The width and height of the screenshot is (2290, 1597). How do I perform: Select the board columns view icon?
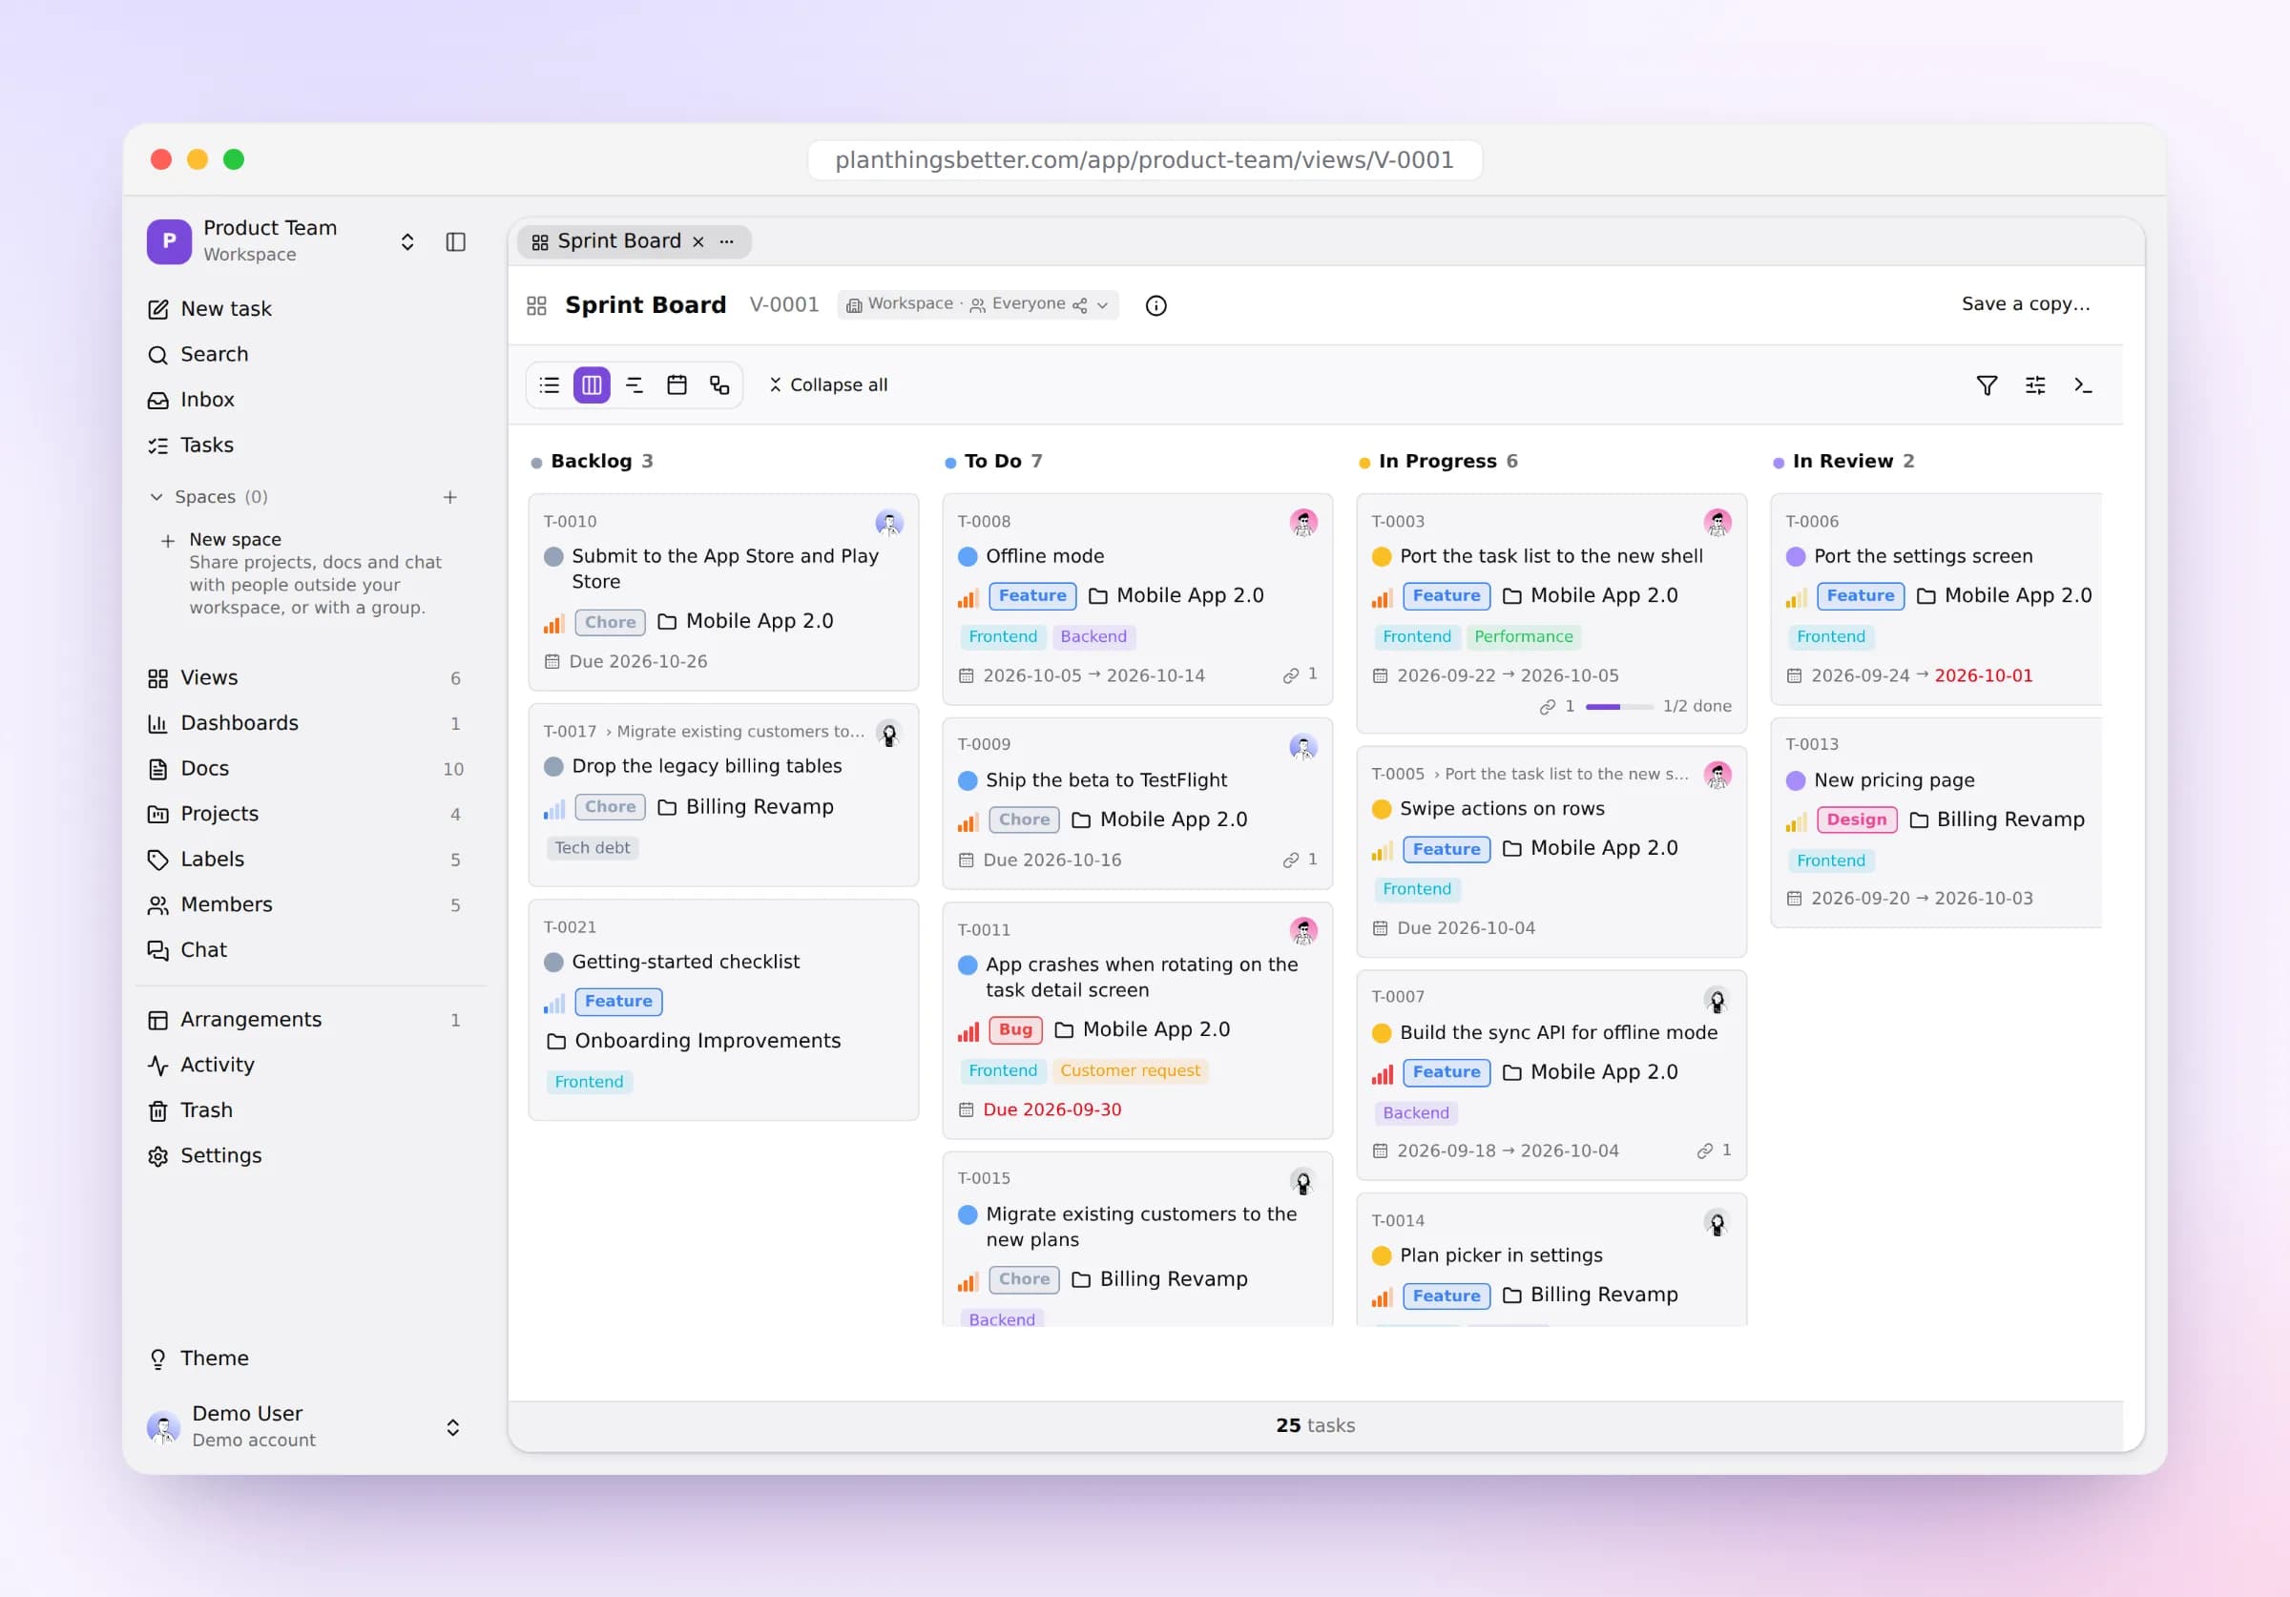(592, 385)
